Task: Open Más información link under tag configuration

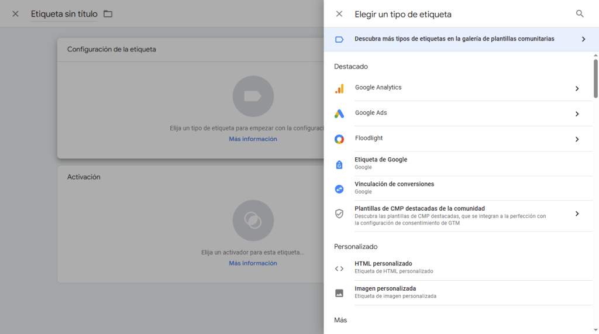Action: [x=253, y=139]
